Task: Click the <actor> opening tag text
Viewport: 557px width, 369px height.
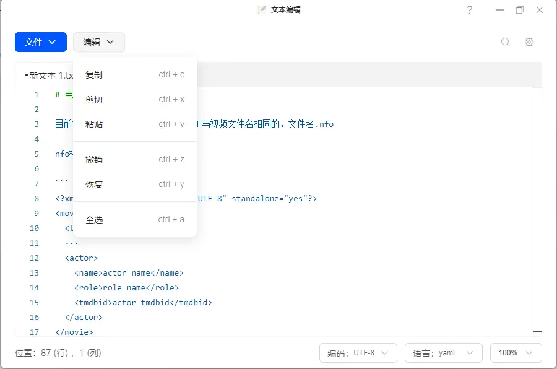Action: click(81, 258)
